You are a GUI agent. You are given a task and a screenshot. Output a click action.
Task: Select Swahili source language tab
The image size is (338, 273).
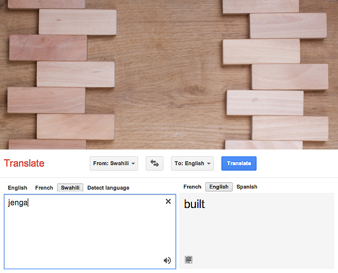pos(70,187)
